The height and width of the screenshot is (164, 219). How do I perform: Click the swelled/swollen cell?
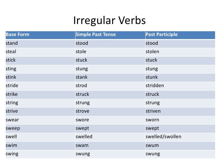pyautogui.click(x=163, y=137)
